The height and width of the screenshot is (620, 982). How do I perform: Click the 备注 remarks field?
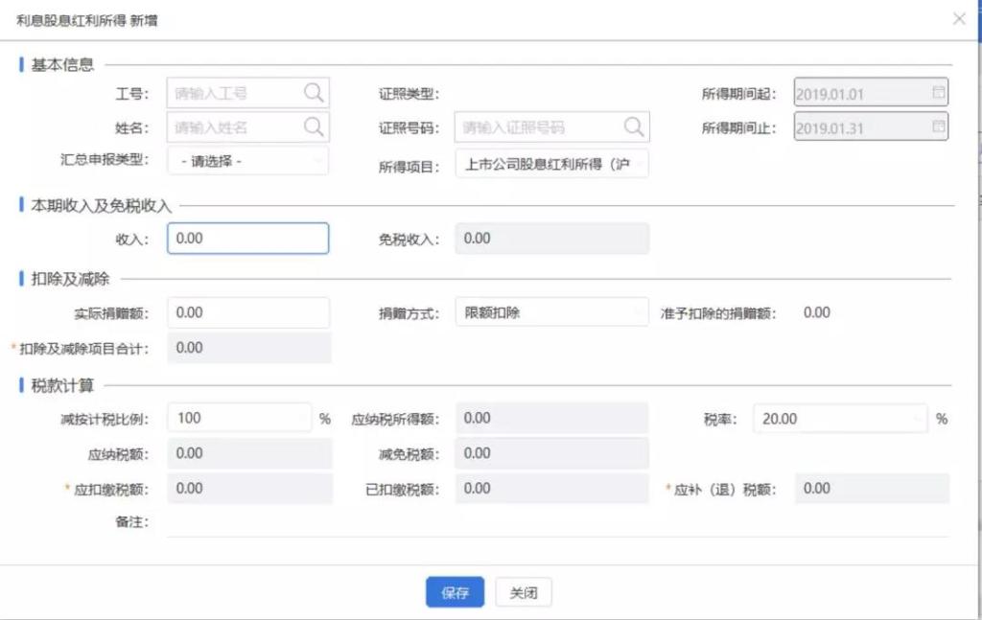pyautogui.click(x=557, y=521)
